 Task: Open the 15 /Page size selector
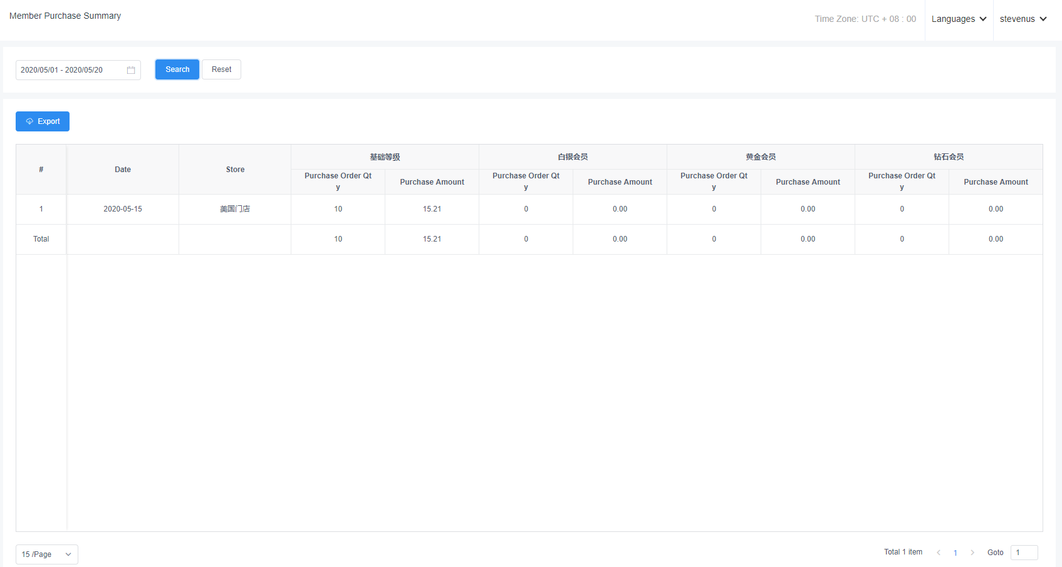click(47, 554)
